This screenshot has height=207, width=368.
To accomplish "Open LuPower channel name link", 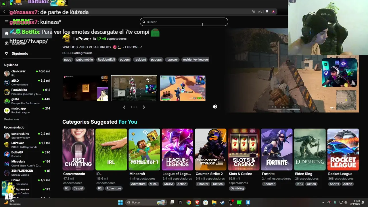I will 82,39.
